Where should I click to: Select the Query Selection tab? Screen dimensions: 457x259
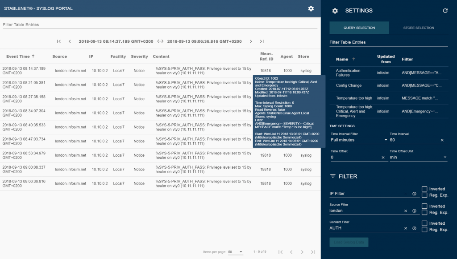[x=359, y=28]
